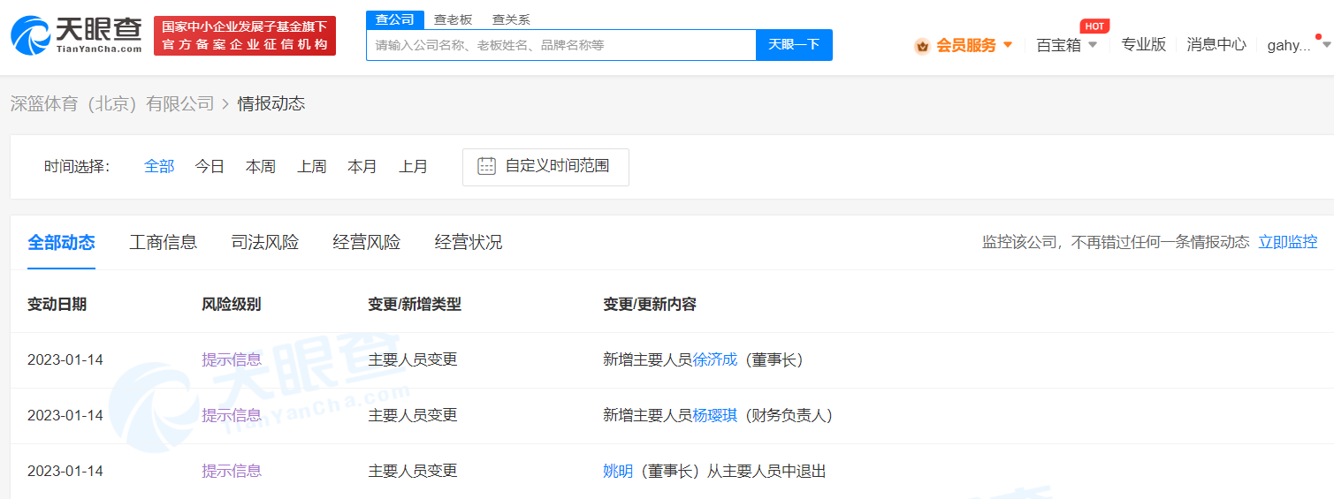Open 姚明 person link

point(617,471)
